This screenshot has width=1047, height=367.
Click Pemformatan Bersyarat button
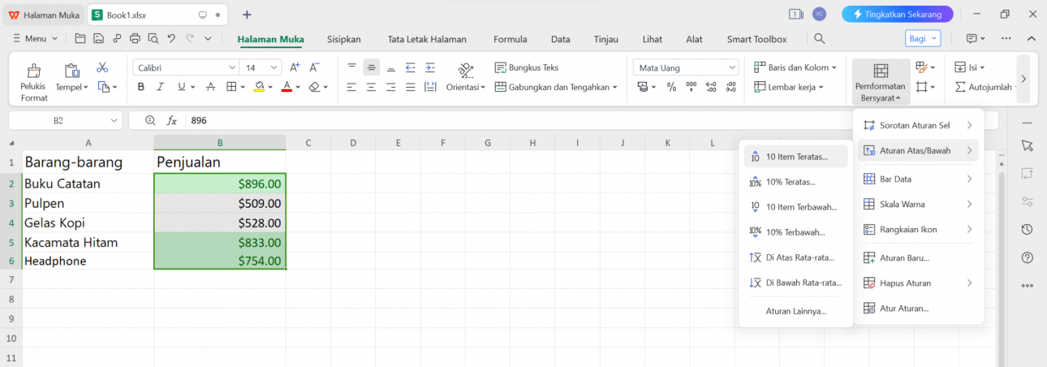(881, 82)
